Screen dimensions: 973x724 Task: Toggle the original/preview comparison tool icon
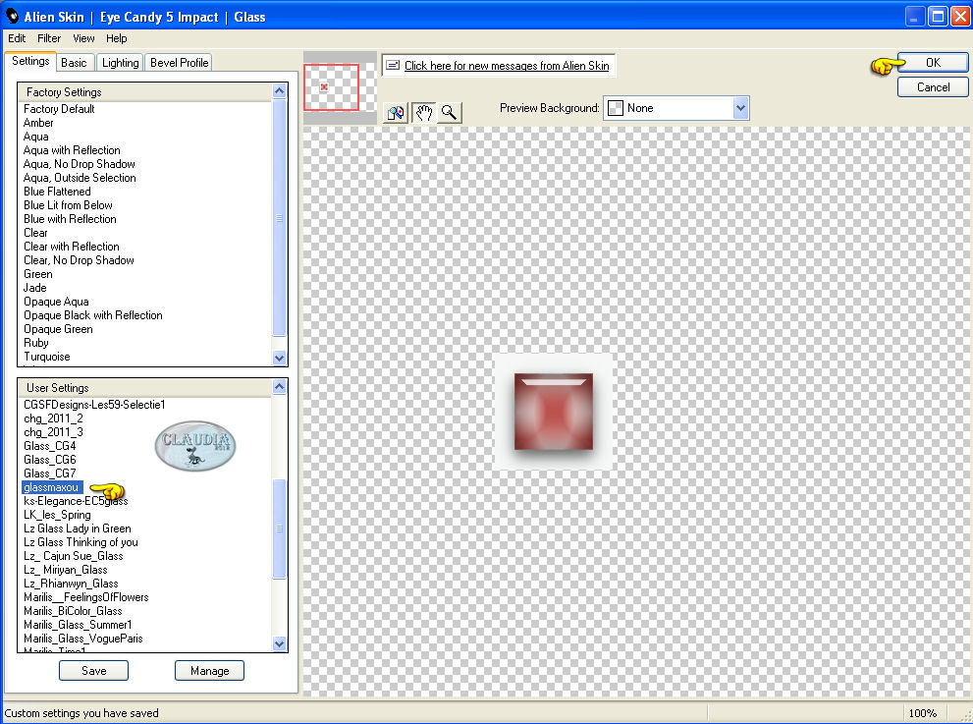[396, 112]
